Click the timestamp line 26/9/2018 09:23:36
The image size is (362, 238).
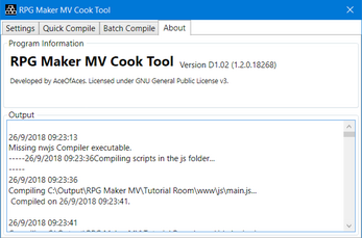pyautogui.click(x=43, y=180)
